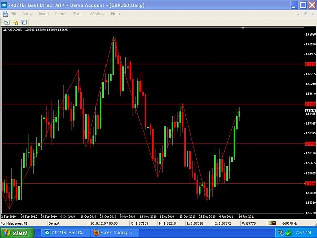Image resolution: width=317 pixels, height=238 pixels.
Task: Open the Help menu
Action: pos(115,14)
